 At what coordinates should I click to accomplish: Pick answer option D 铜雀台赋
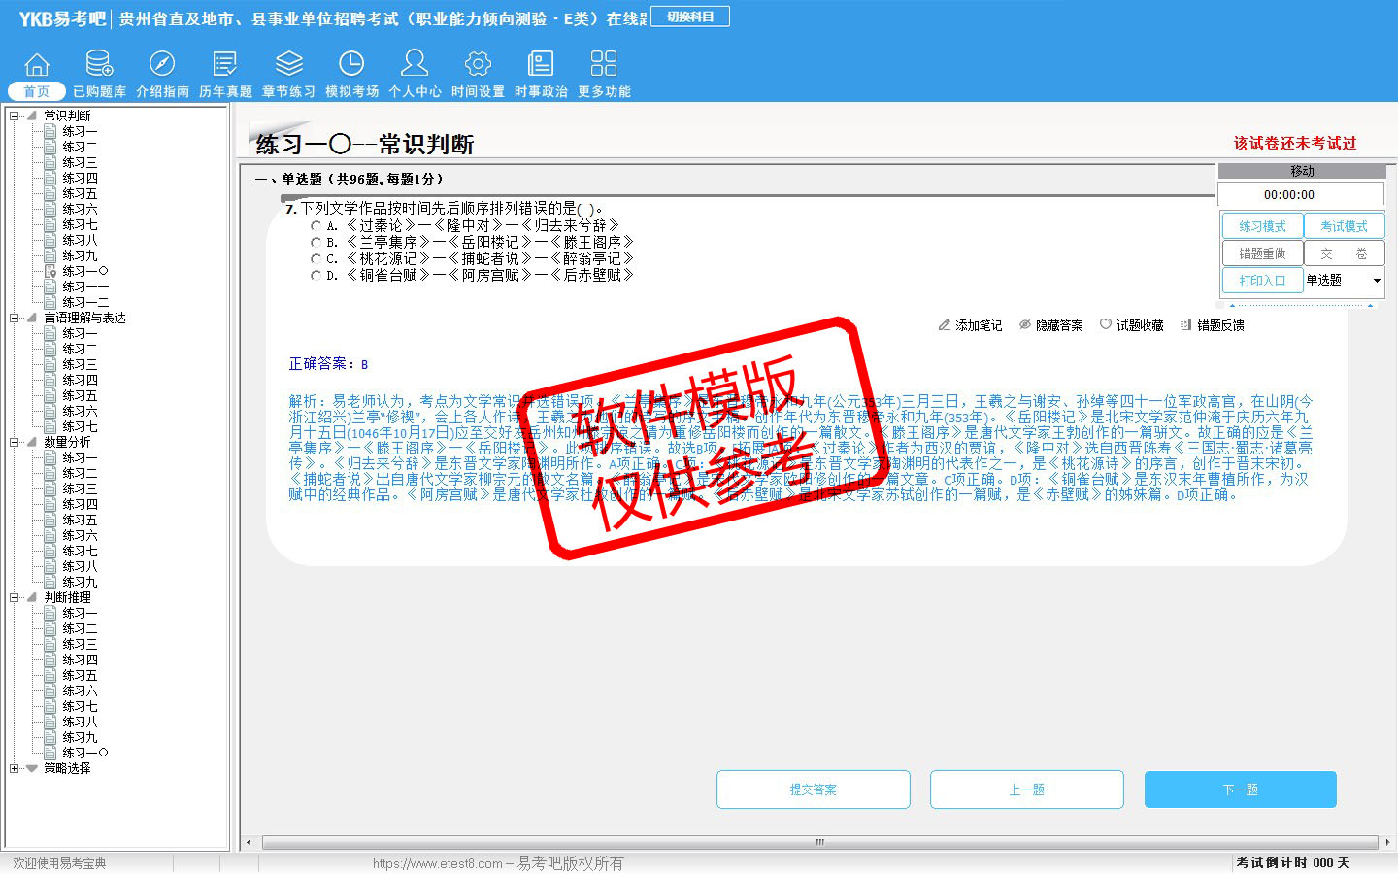pos(316,276)
